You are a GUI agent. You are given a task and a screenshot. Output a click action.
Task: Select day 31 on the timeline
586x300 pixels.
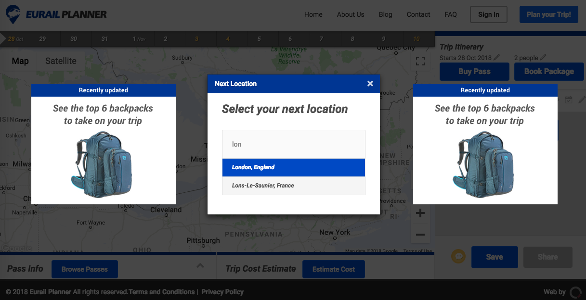pyautogui.click(x=104, y=39)
